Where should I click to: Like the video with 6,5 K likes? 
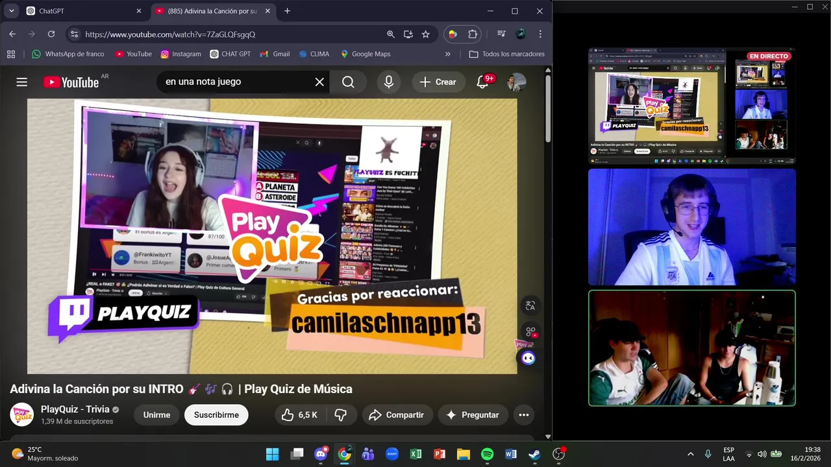click(299, 415)
